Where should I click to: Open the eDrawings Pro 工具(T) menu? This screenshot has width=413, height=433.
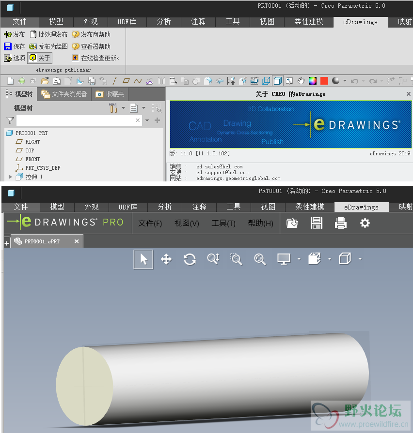pos(223,223)
